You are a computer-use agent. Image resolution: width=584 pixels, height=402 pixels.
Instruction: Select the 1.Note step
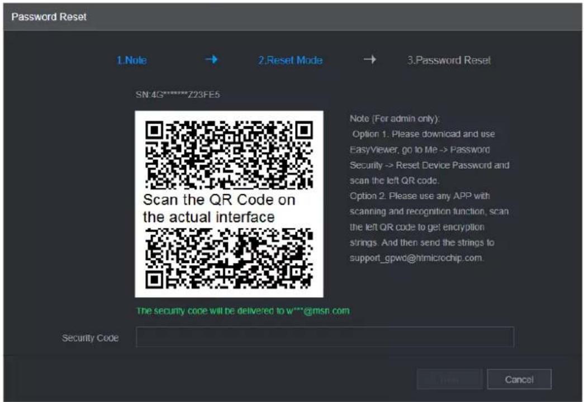131,60
